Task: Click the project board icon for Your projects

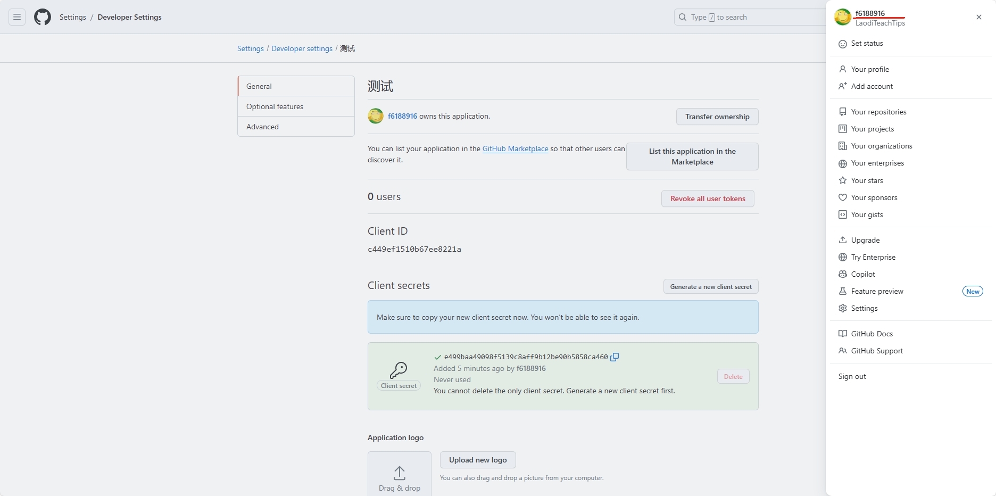Action: (x=843, y=129)
